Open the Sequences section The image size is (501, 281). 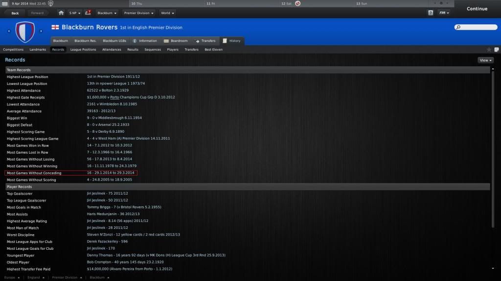153,50
